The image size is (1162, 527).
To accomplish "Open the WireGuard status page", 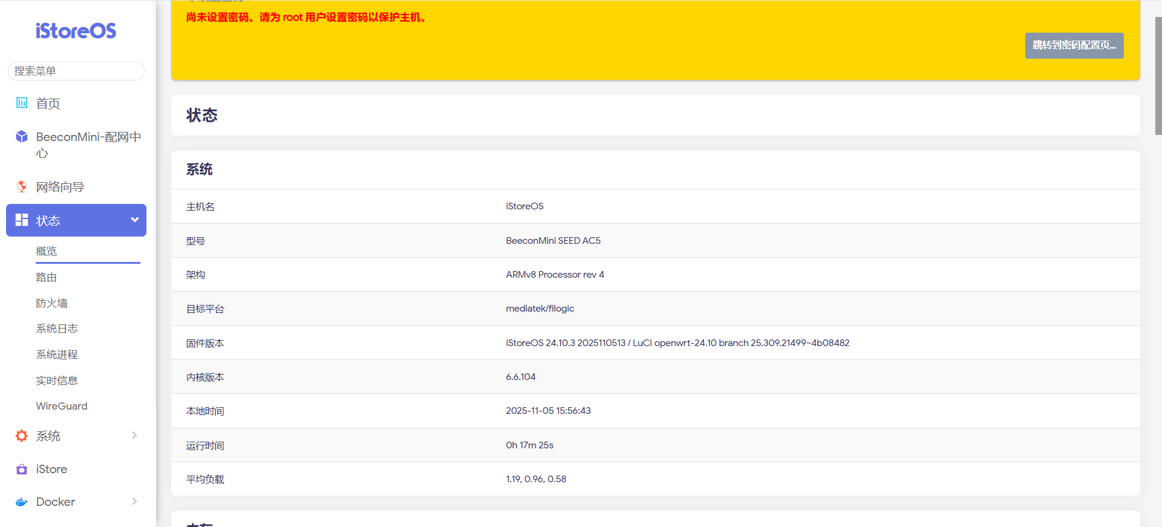I will (x=62, y=406).
